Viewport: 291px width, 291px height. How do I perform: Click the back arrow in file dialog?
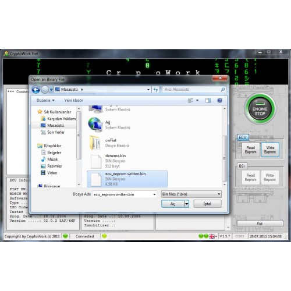click(36, 90)
